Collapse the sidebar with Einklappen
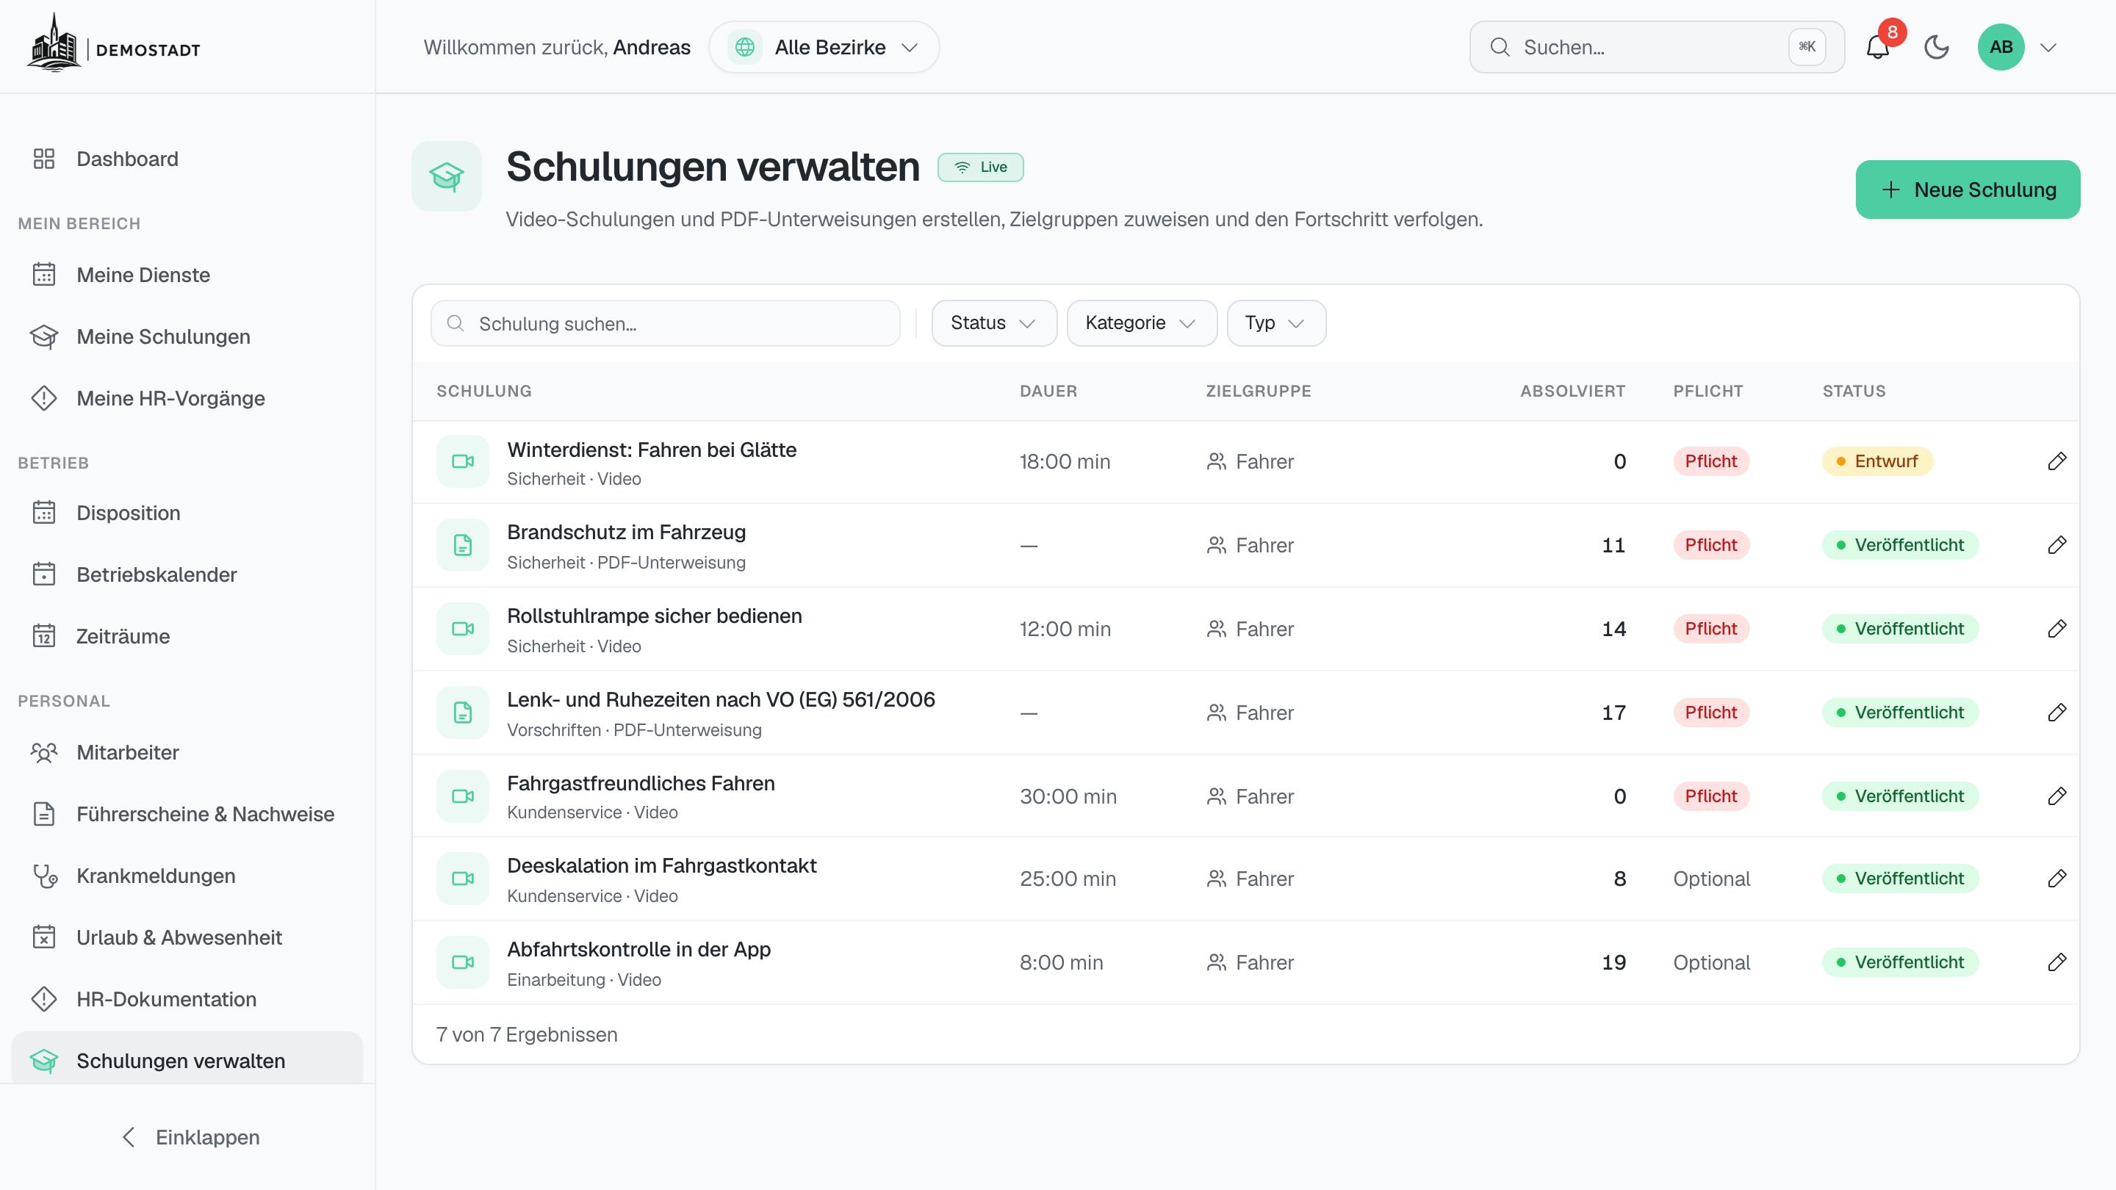This screenshot has height=1190, width=2116. pyautogui.click(x=190, y=1137)
